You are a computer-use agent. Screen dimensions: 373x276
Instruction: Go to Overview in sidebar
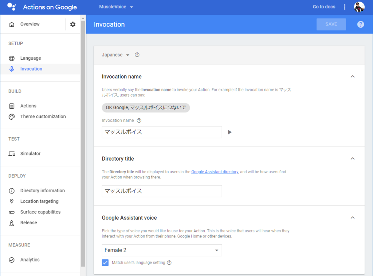(30, 24)
